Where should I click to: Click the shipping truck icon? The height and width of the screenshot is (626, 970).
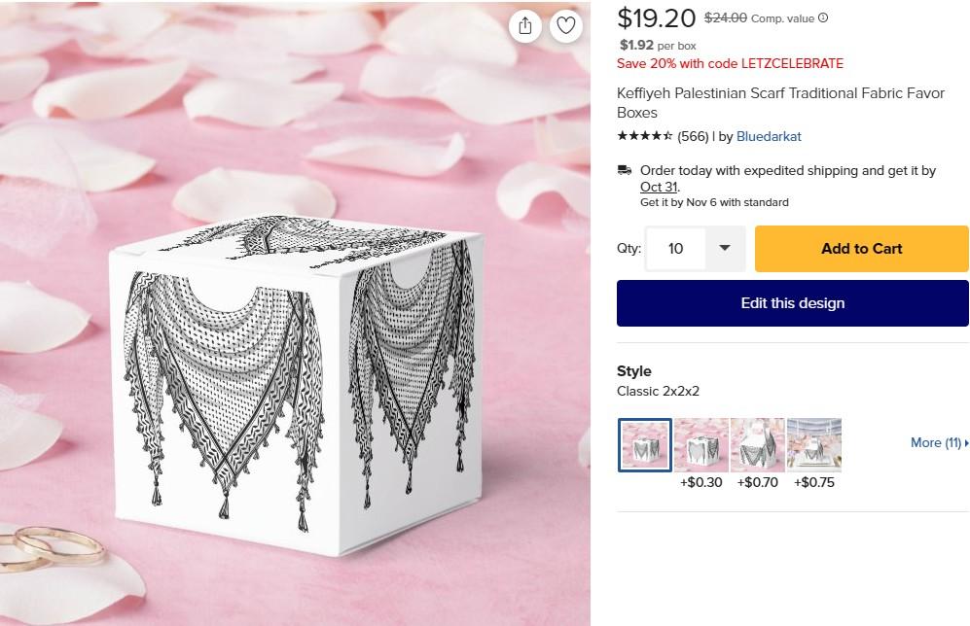625,170
